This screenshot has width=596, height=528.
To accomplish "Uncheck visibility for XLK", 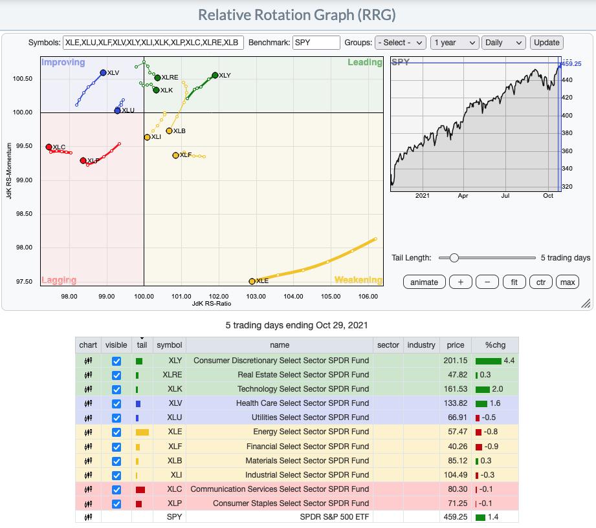I will pos(116,390).
